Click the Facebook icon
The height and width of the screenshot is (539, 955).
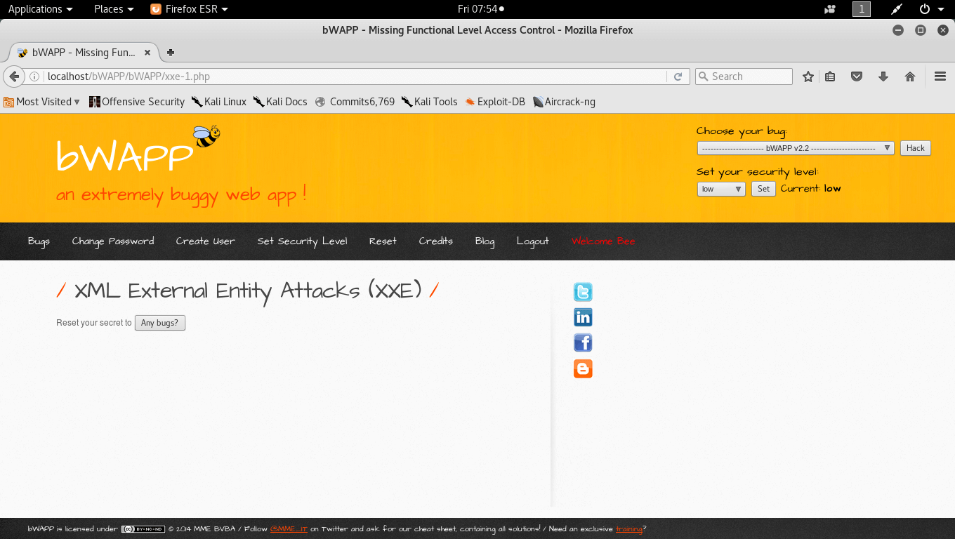click(x=583, y=342)
